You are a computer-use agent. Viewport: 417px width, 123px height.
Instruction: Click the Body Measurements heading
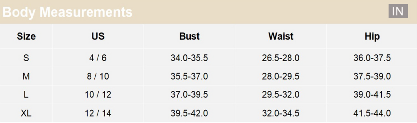point(67,12)
